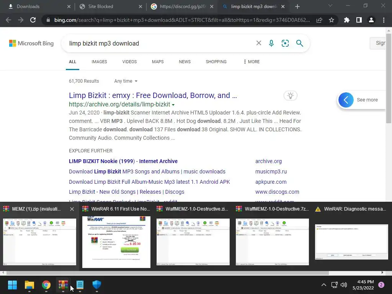Submit search with the magnifier icon
Image resolution: width=392 pixels, height=294 pixels.
[299, 43]
